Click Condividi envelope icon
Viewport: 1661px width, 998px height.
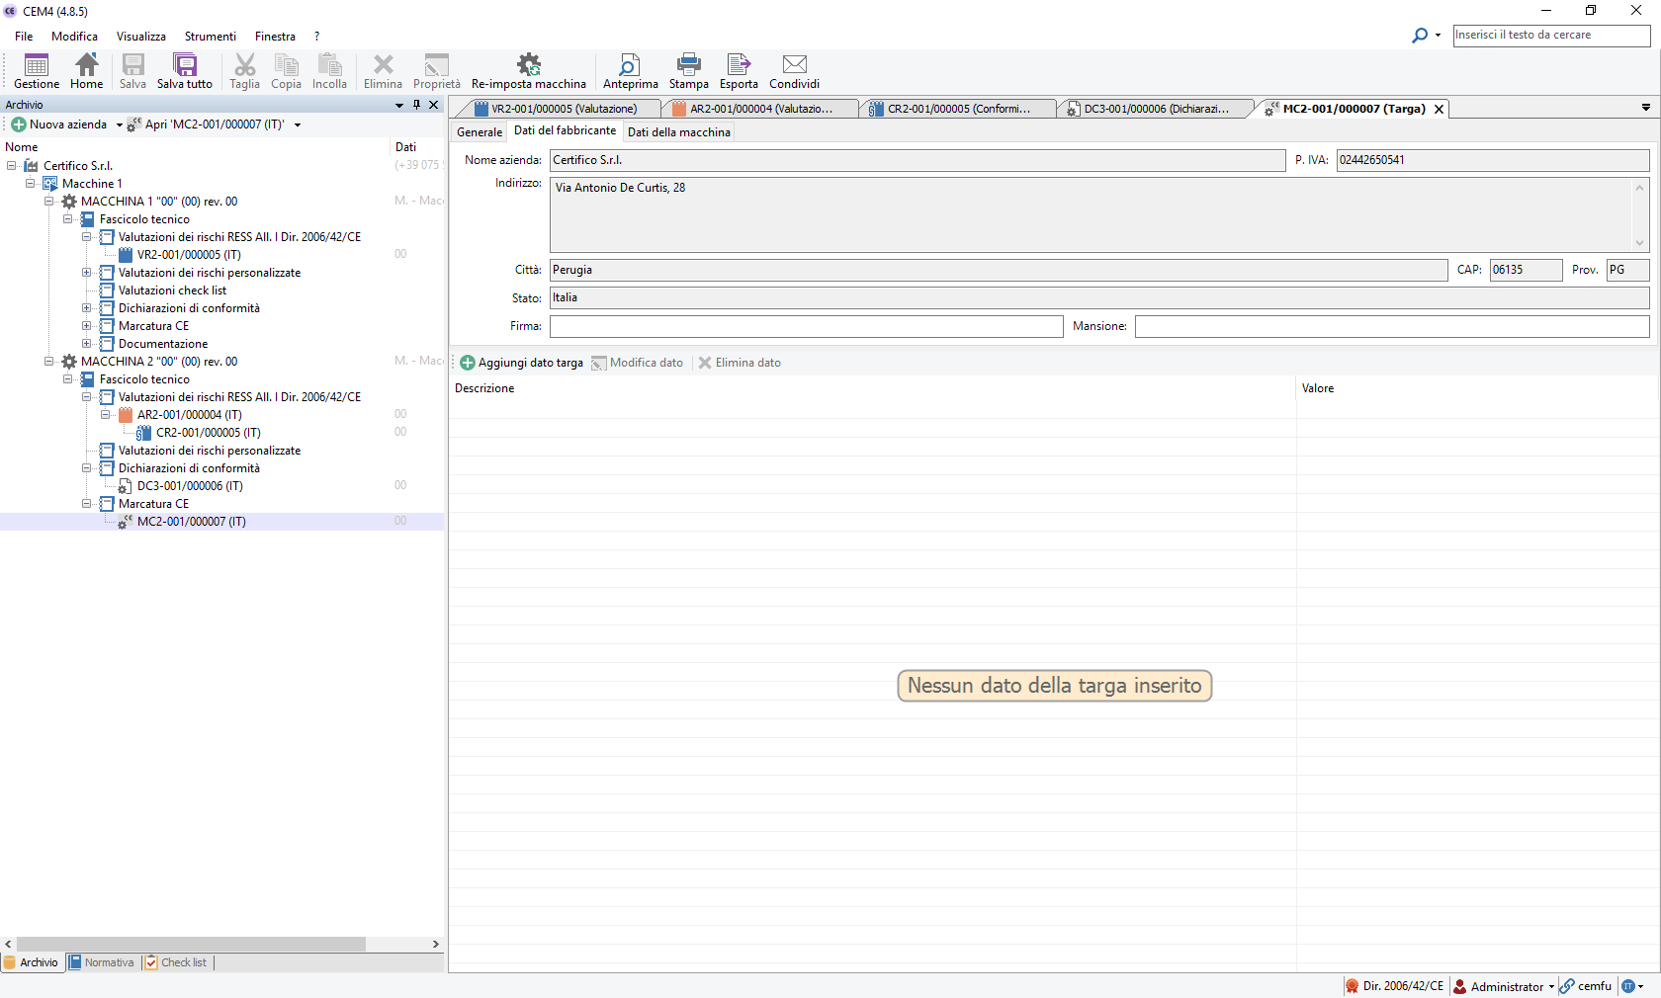click(x=794, y=70)
